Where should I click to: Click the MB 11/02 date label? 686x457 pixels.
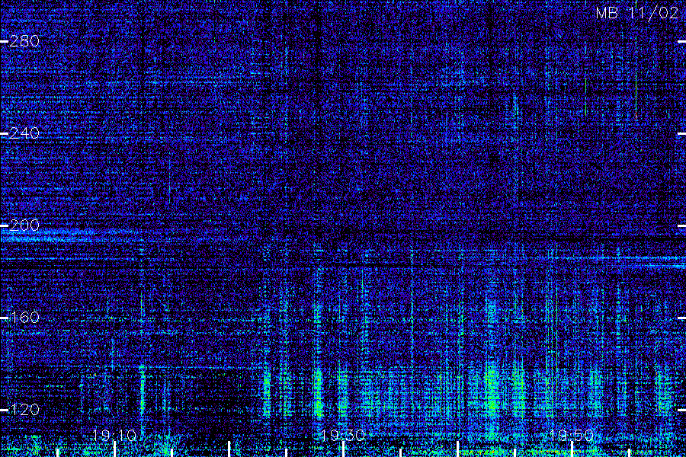637,13
